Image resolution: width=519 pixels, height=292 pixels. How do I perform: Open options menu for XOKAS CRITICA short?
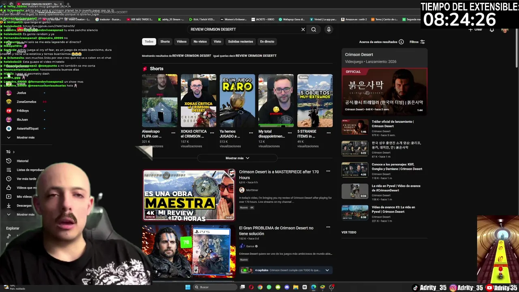point(212,133)
